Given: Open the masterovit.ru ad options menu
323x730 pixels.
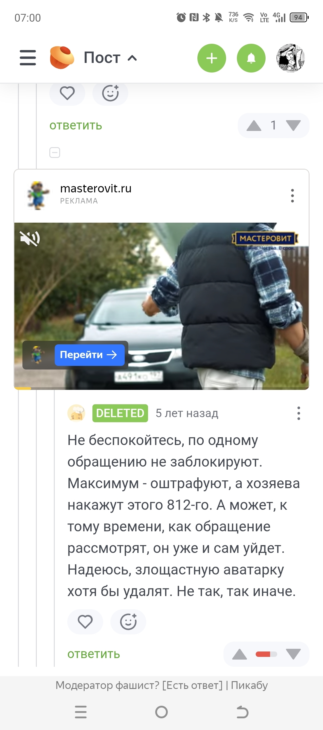Looking at the screenshot, I should pos(292,196).
